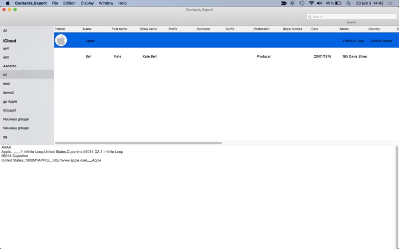Click the horizontal scrollbar under the table
399x249 pixels.
pos(139,143)
